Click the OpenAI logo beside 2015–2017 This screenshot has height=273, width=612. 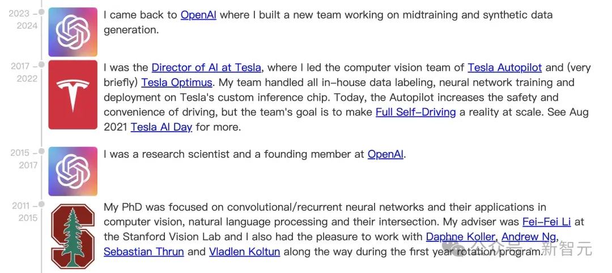(73, 171)
